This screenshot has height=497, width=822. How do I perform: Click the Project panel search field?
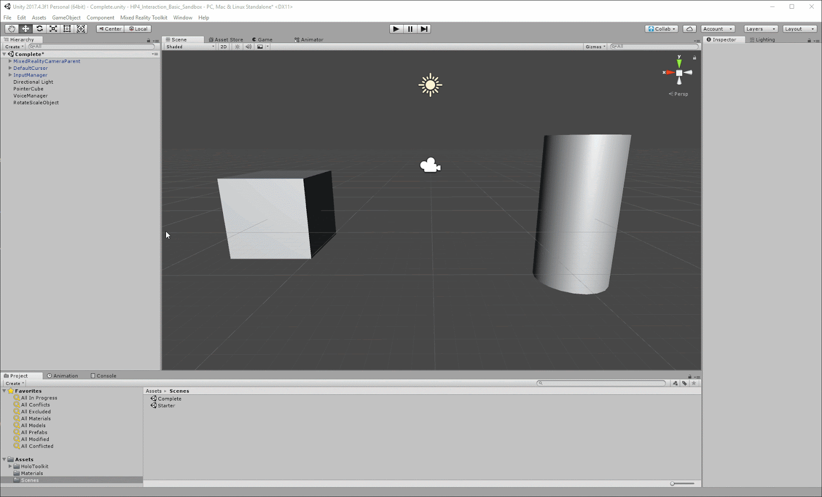point(601,383)
